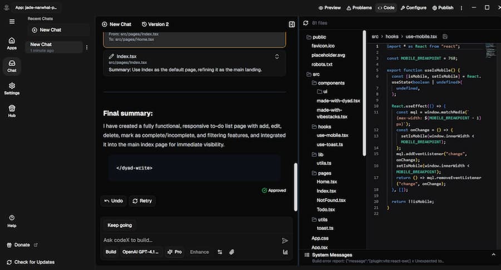Open placeholder.svg in the file tree

[x=328, y=55]
